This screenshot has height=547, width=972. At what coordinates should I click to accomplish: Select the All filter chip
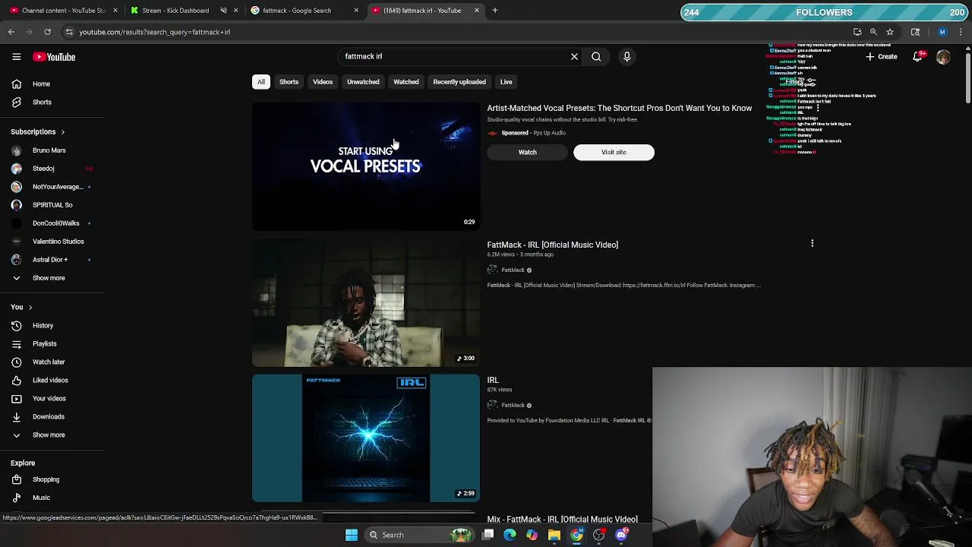pos(260,82)
